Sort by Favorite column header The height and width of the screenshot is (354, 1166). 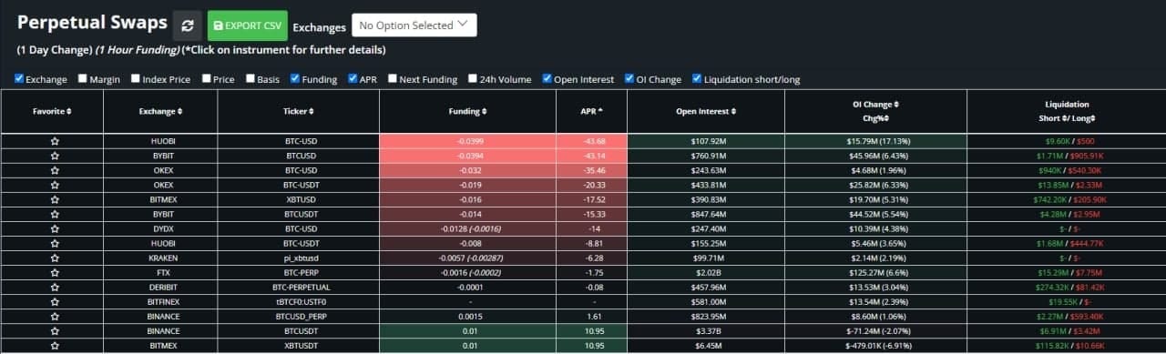[52, 111]
